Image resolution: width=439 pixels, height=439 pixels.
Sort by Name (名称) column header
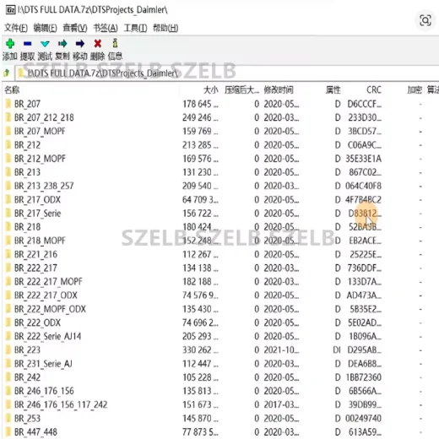(x=12, y=90)
